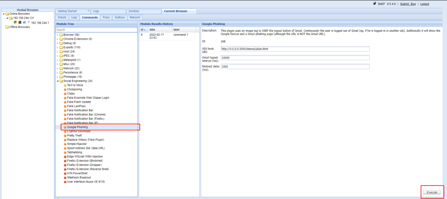The width and height of the screenshot is (447, 199).
Task: Expand the Debug (9) folder arrow
Action: (57, 43)
